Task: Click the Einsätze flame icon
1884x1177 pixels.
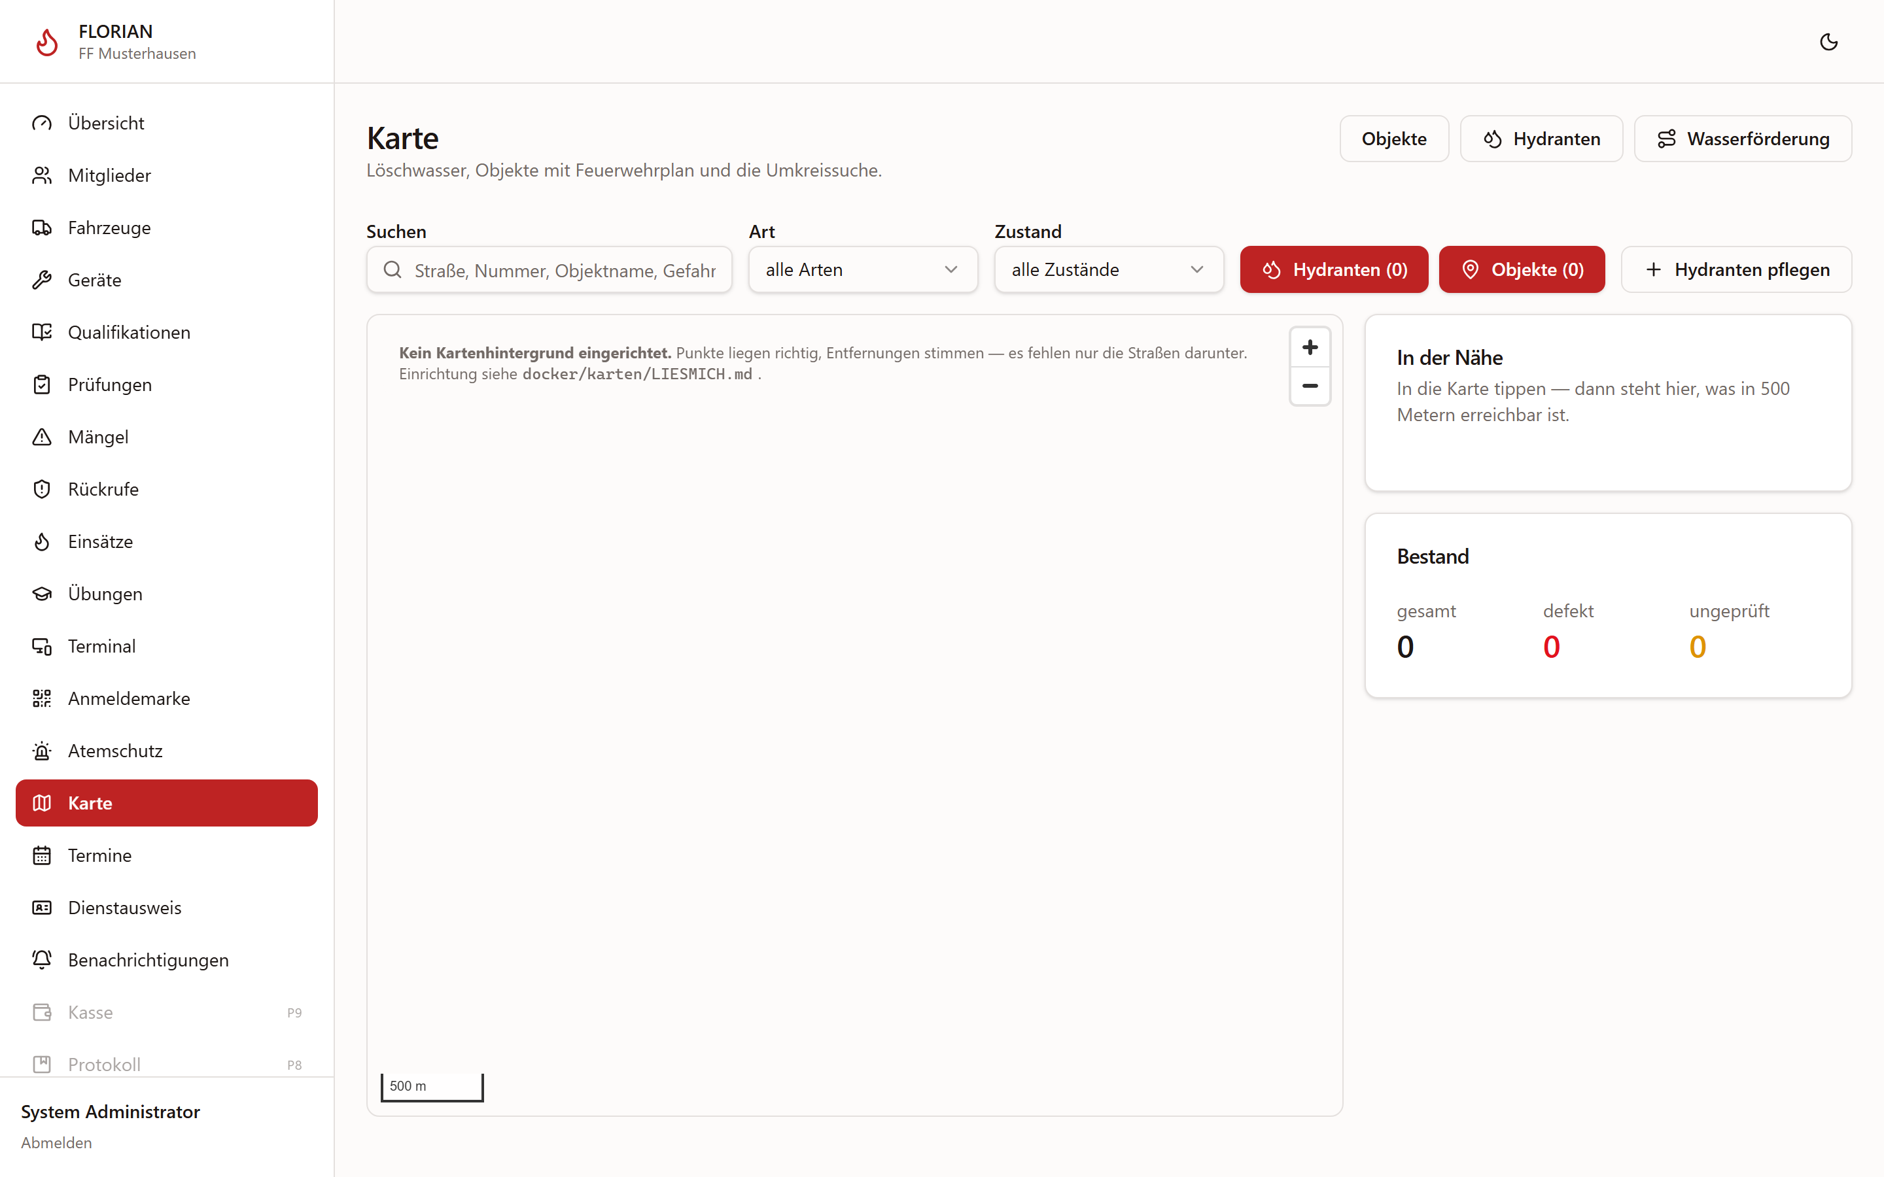Action: [42, 541]
